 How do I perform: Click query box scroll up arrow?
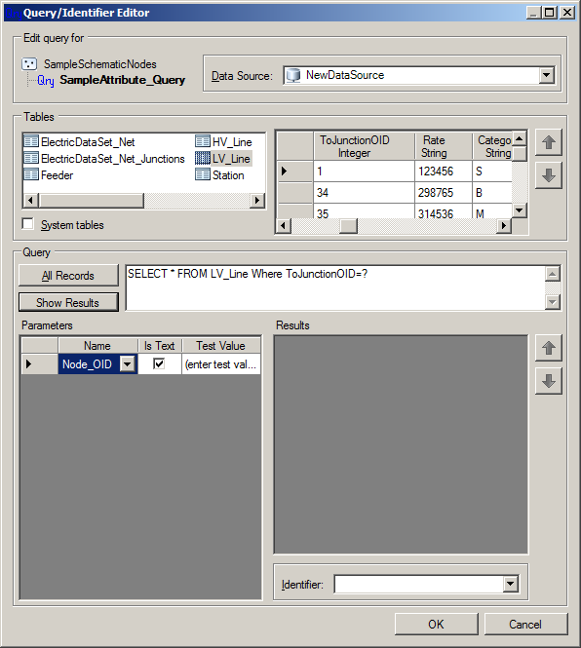(x=553, y=274)
